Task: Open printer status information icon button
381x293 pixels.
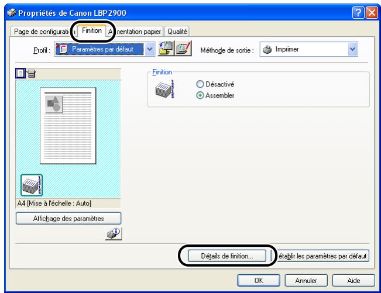Action: [113, 234]
